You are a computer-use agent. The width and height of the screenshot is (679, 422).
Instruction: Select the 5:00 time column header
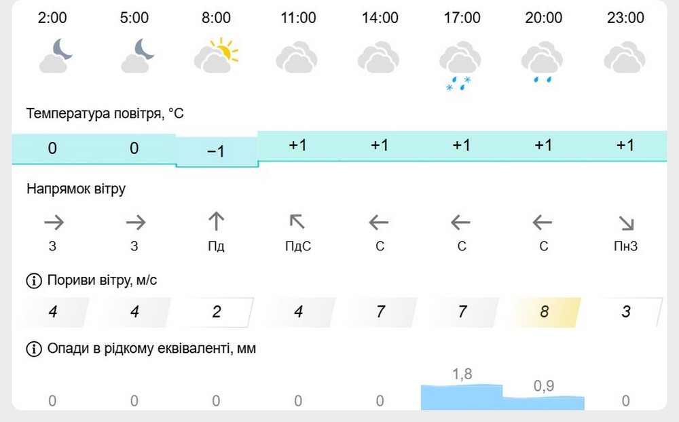pyautogui.click(x=134, y=18)
